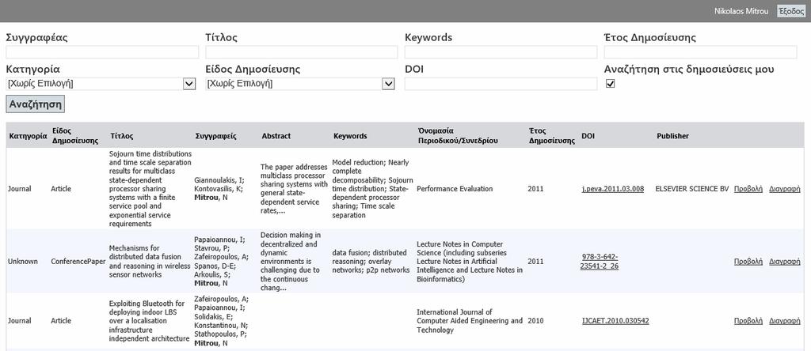Image resolution: width=811 pixels, height=351 pixels.
Task: Click the DOI column header
Action: [588, 136]
